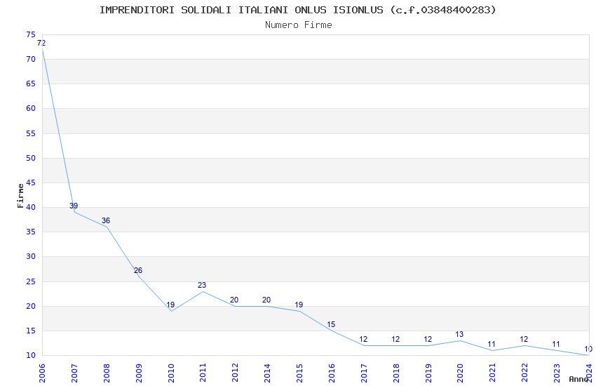
Task: Select the 19 data label above 2015
Action: pos(299,305)
